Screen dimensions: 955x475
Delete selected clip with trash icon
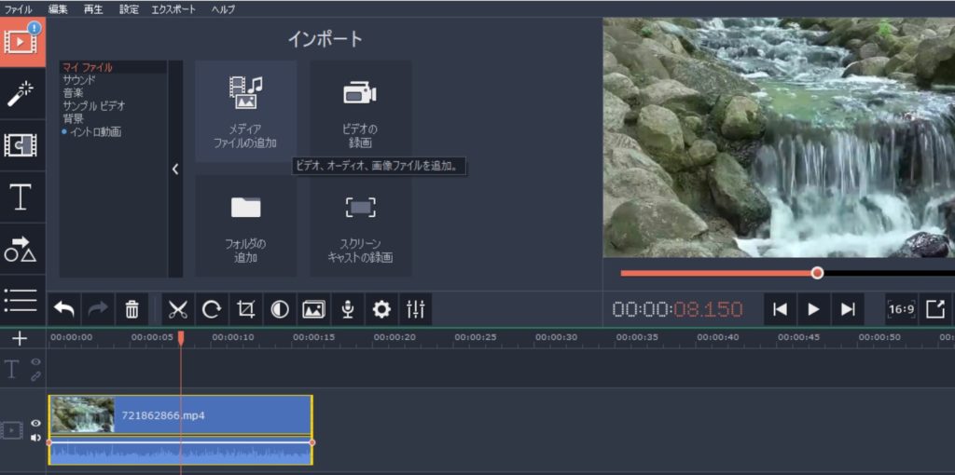[132, 309]
